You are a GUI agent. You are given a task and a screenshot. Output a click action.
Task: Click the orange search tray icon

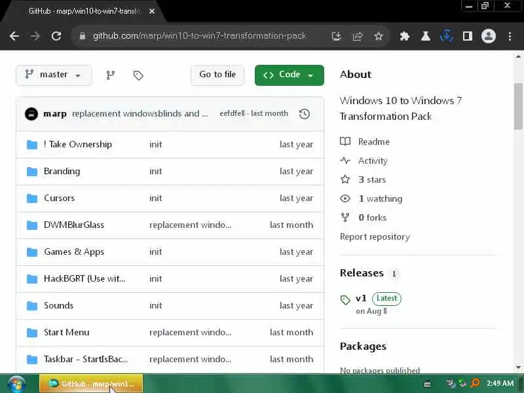475,383
